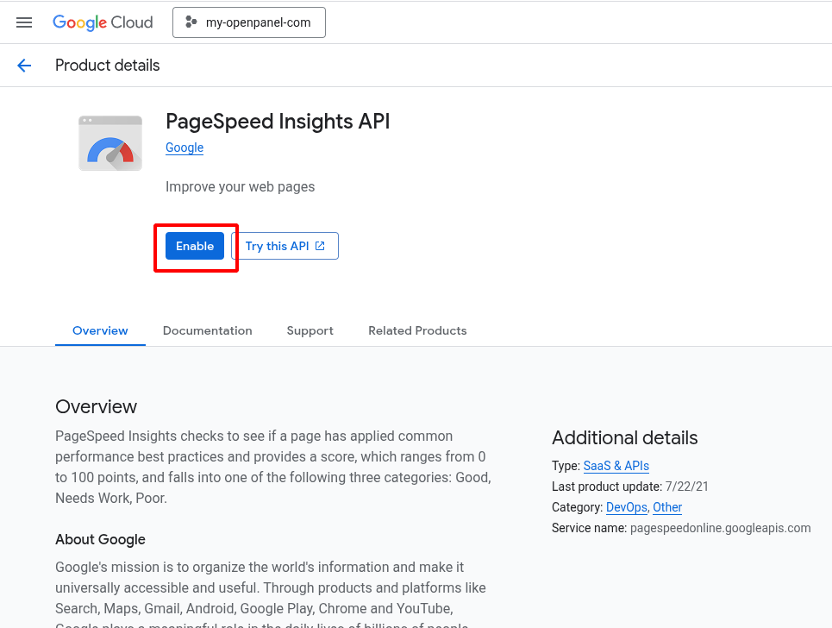The width and height of the screenshot is (832, 628).
Task: Click the PageSpeed Insights API title
Action: (x=278, y=121)
